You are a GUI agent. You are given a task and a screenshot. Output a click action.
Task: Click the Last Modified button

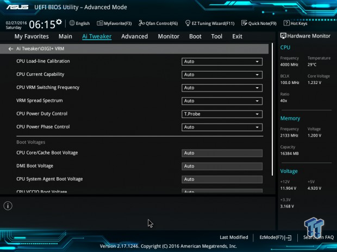[234, 237]
